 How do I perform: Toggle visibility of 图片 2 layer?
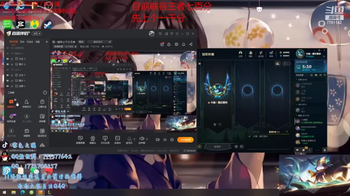7,64
